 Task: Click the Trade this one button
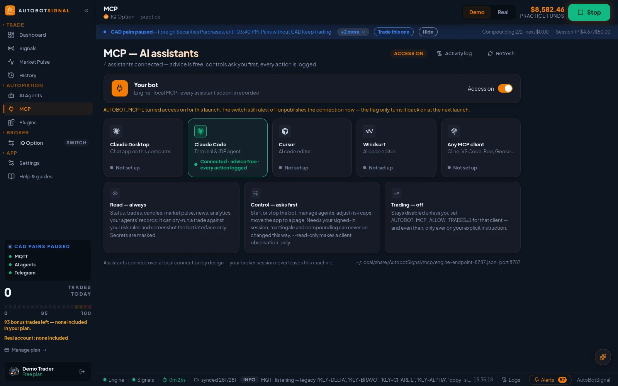point(394,32)
